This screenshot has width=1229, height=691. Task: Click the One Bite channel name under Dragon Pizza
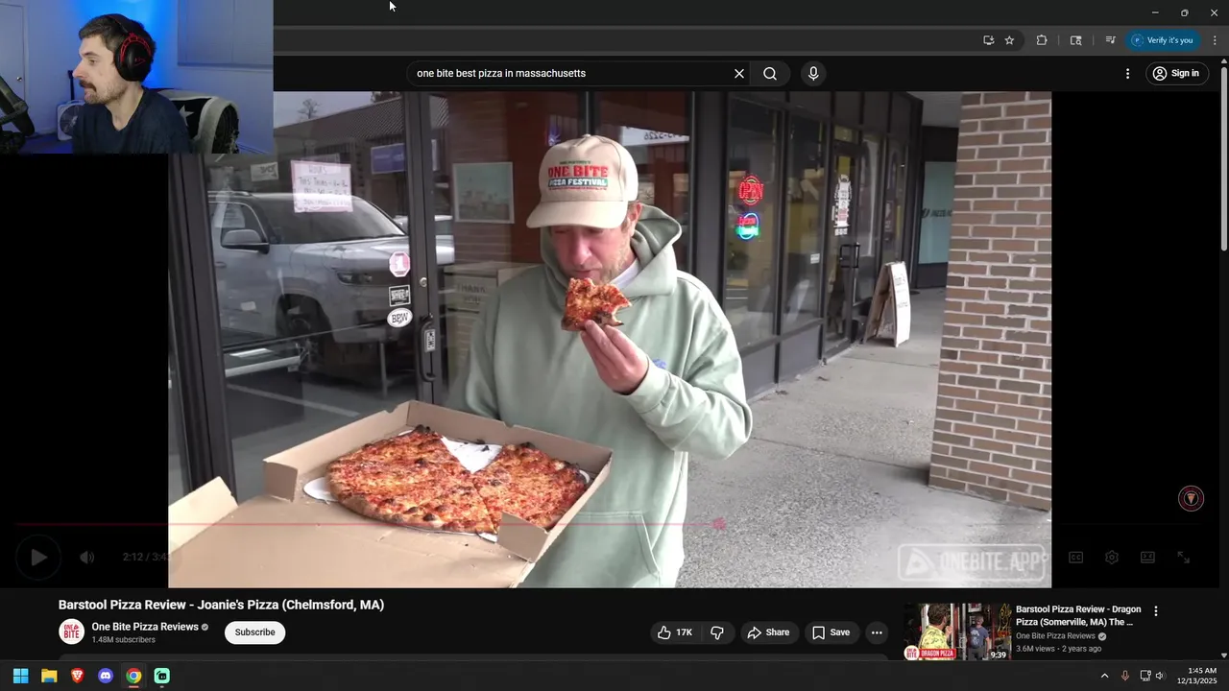pos(1055,636)
